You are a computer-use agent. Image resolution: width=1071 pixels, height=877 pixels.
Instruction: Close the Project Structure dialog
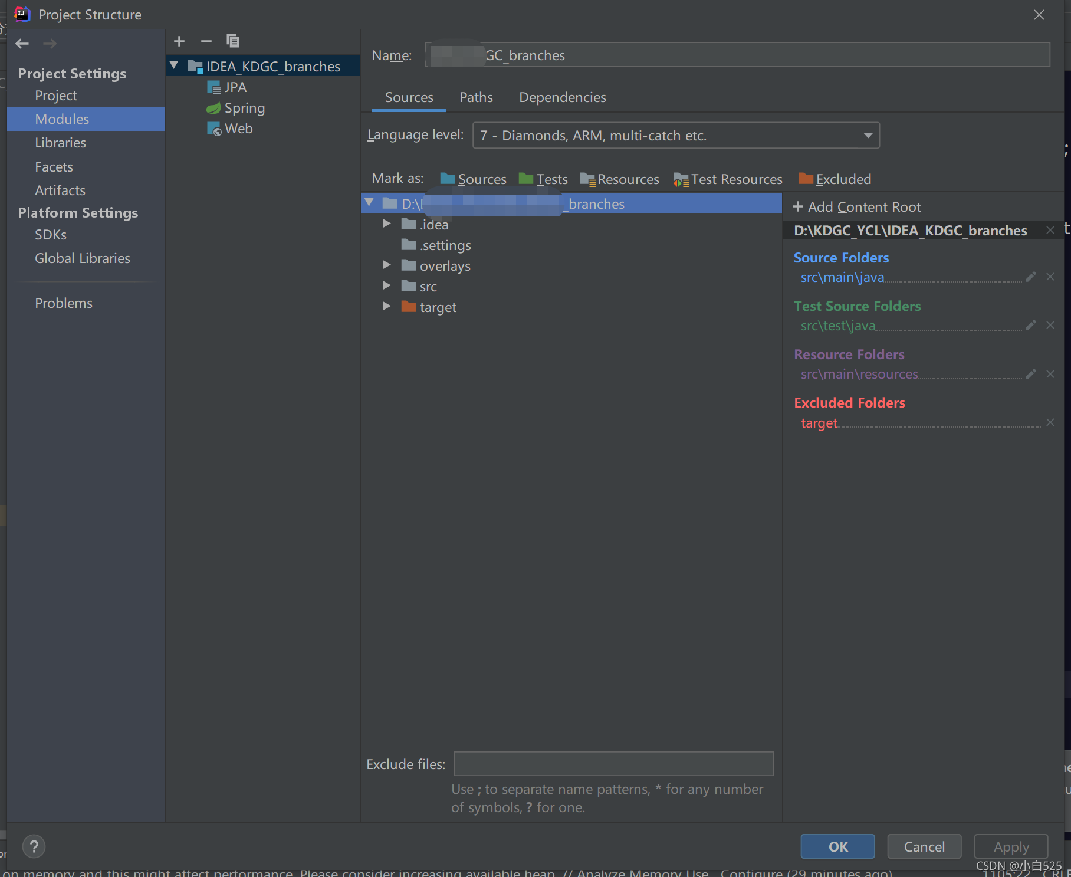pos(1039,15)
